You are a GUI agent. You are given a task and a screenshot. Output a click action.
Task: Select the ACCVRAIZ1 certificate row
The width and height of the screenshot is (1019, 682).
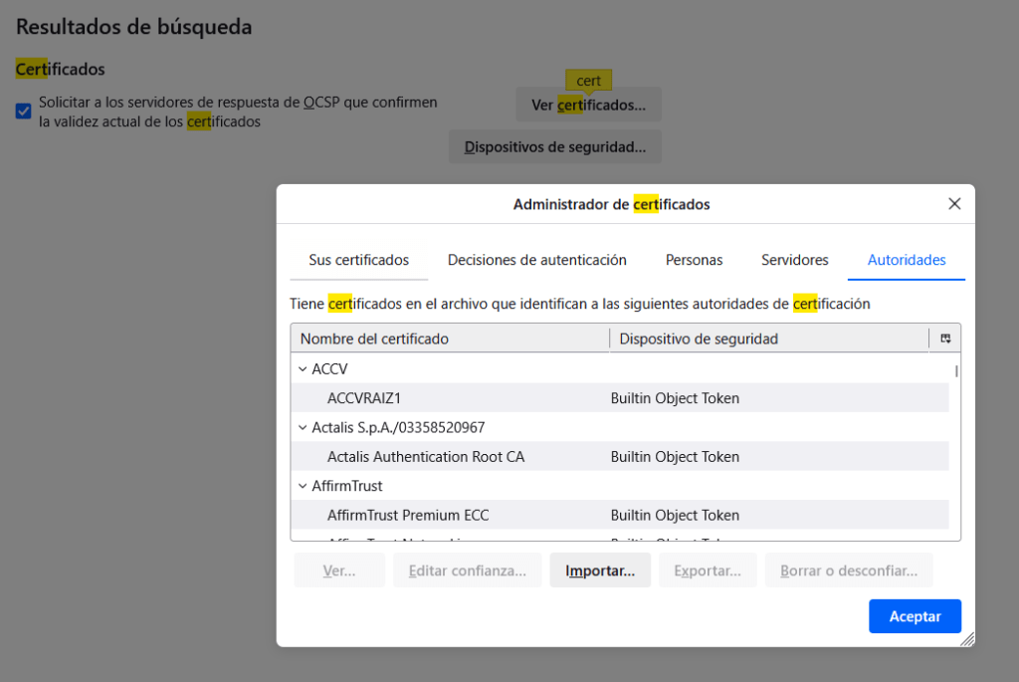click(x=363, y=398)
